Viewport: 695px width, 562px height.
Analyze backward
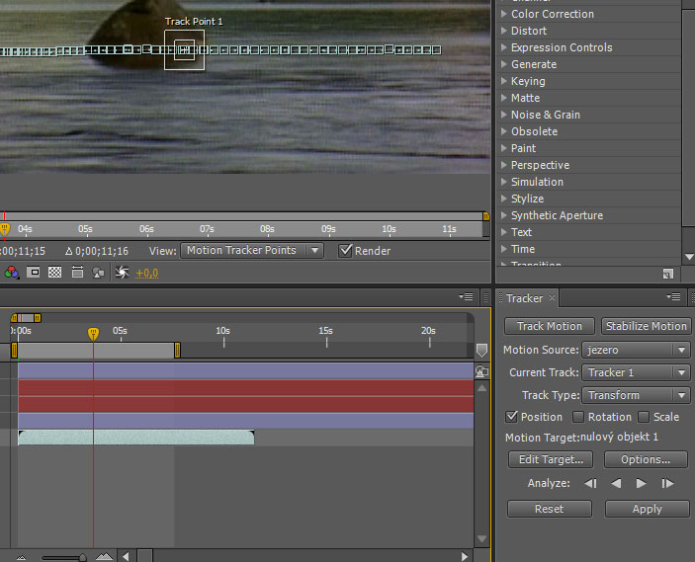[616, 483]
